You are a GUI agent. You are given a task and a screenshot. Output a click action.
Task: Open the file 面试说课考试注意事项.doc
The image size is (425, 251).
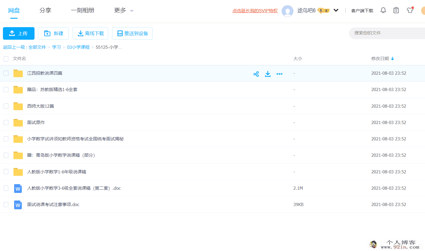click(x=53, y=205)
